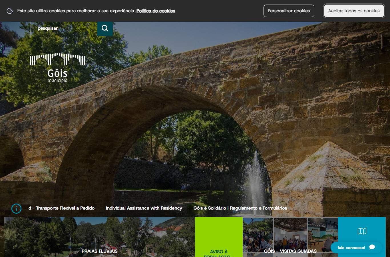This screenshot has width=390, height=257.
Task: Open the map icon tile
Action: pyautogui.click(x=362, y=231)
